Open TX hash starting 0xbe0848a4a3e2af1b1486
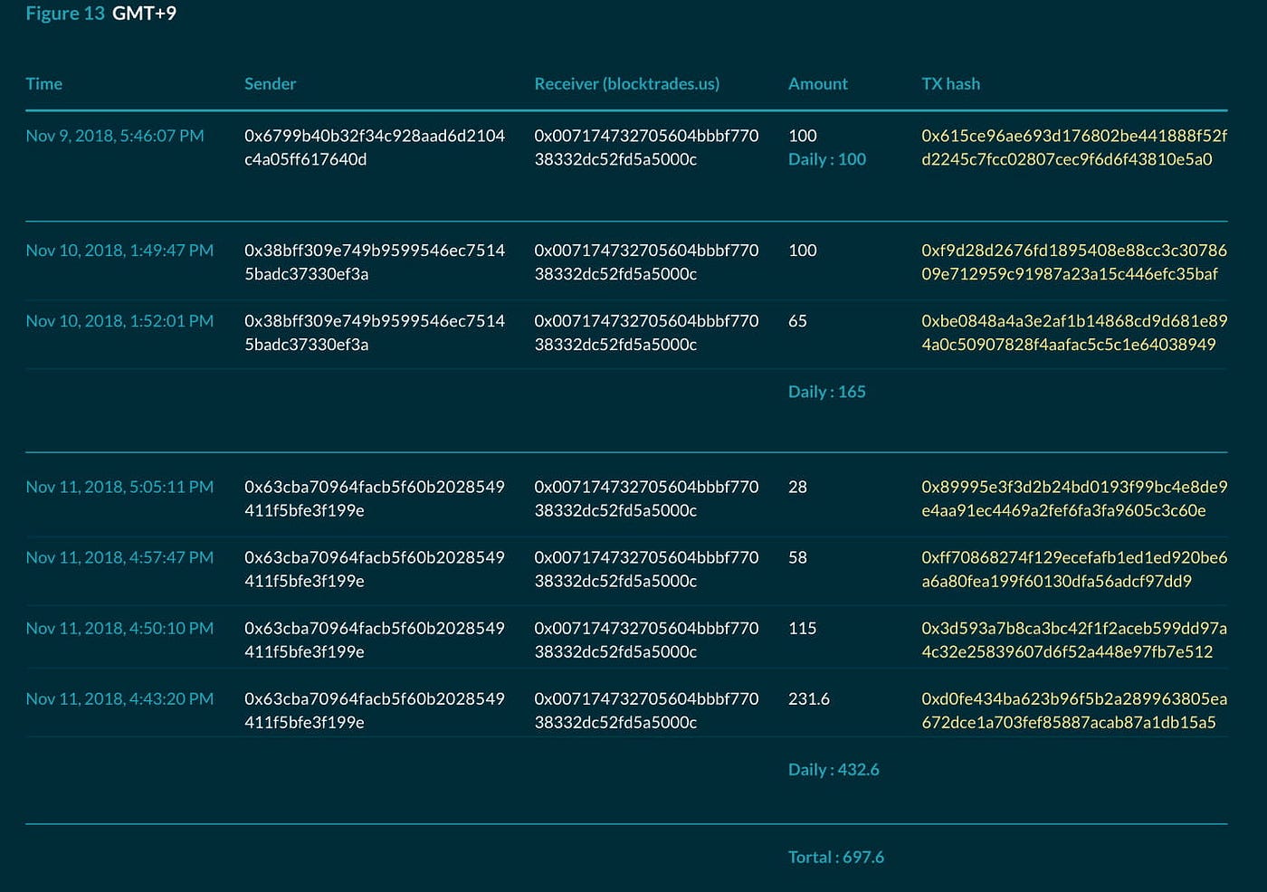This screenshot has height=892, width=1267. tap(1074, 333)
